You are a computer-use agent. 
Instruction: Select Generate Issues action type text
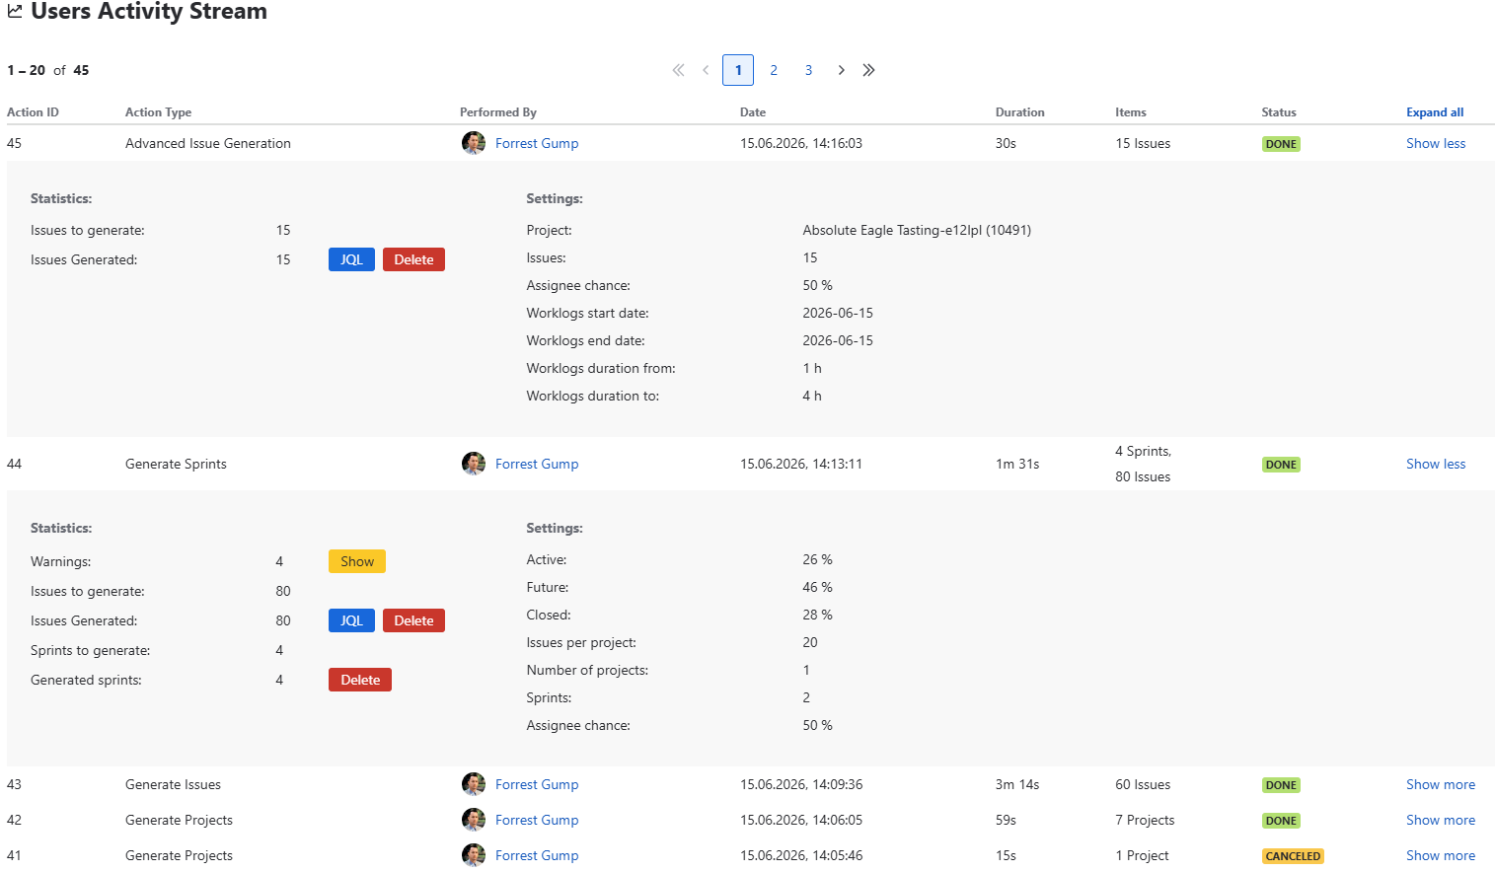173,784
